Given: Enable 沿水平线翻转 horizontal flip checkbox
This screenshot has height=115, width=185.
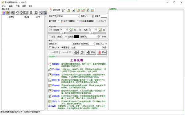Looking at the screenshot, I should point(59,21).
